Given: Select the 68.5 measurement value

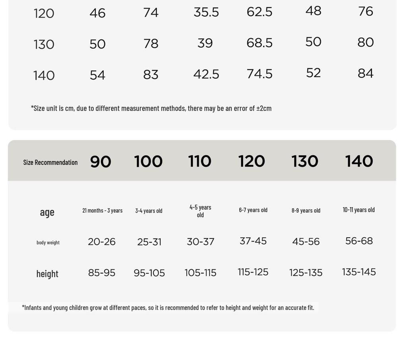Looking at the screenshot, I should coord(259,43).
